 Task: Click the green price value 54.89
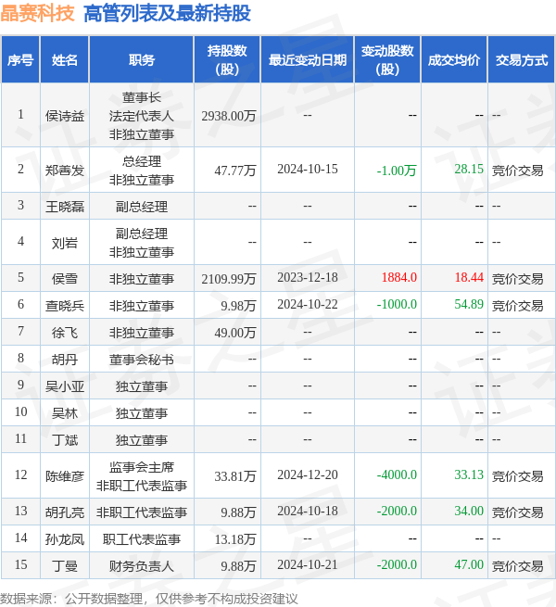(469, 305)
